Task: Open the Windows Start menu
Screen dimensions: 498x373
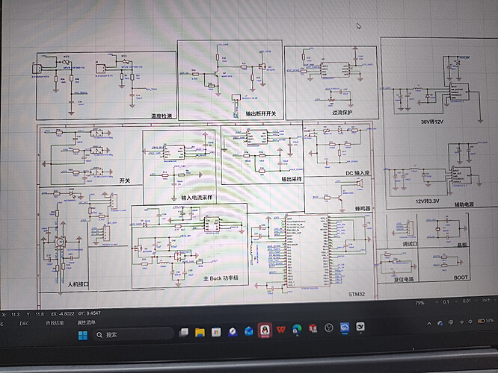Action: (x=83, y=335)
